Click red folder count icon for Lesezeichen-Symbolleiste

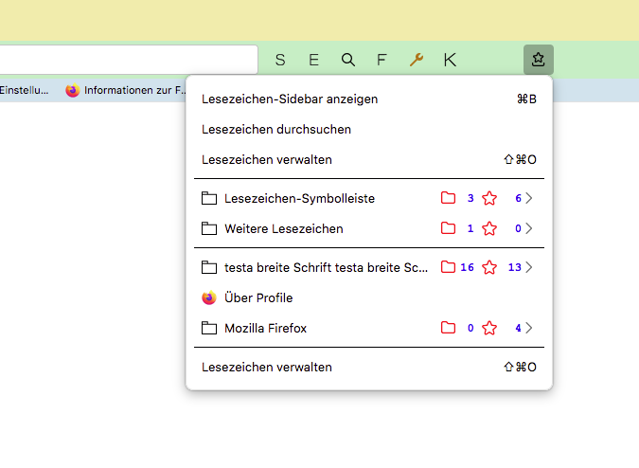click(448, 198)
